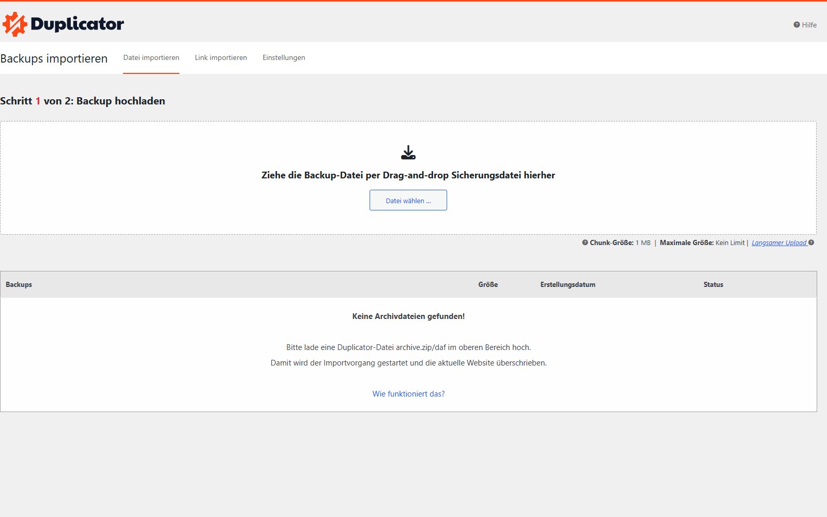Open the Wie funktioniert das? link
The image size is (827, 517).
tap(408, 394)
